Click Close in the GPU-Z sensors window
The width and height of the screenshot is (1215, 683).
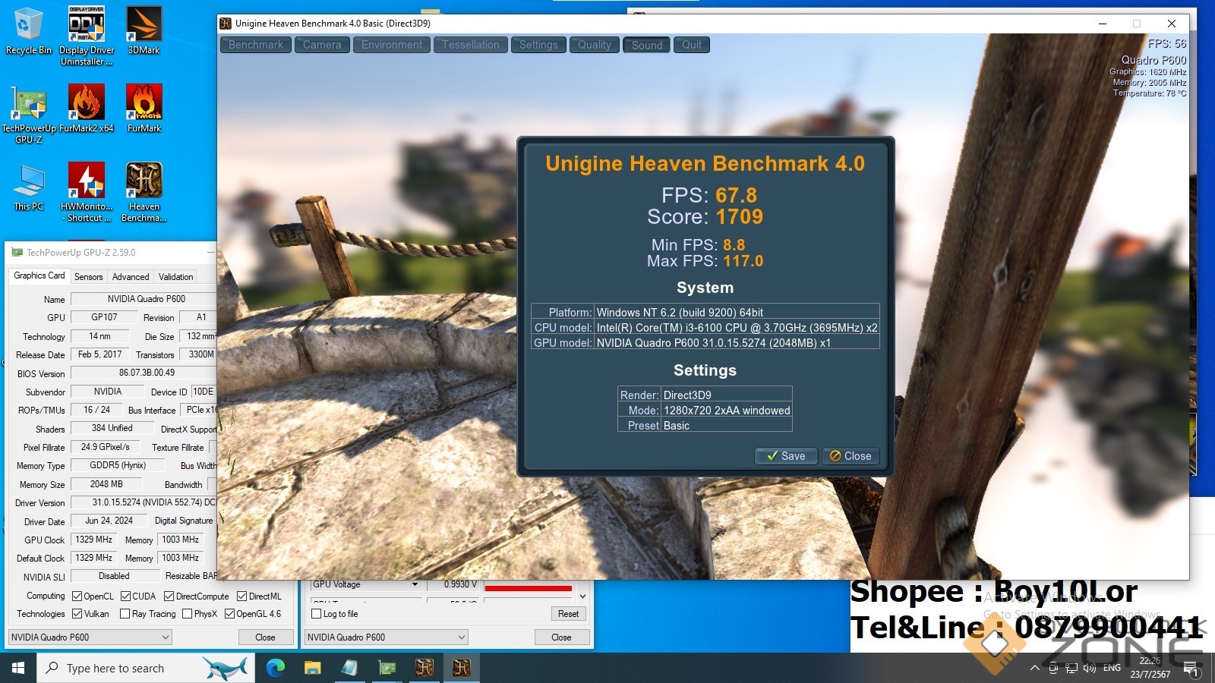561,637
